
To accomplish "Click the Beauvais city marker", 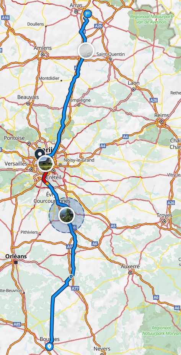I will tap(28, 104).
